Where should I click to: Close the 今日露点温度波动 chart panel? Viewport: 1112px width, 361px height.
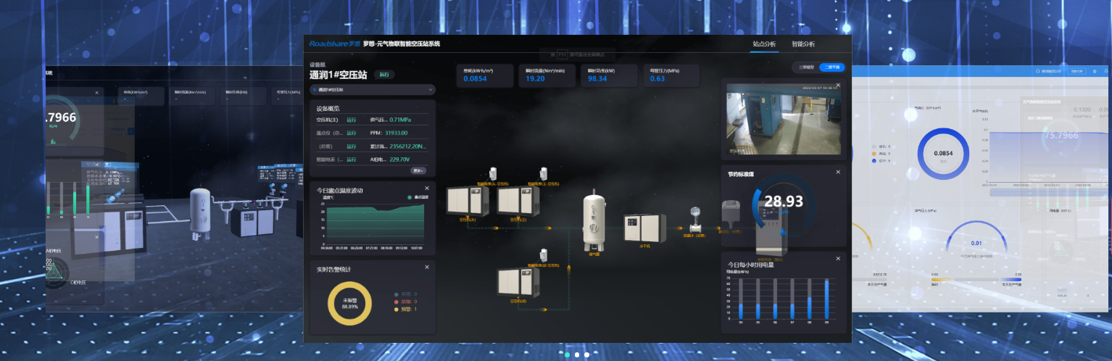pyautogui.click(x=427, y=188)
